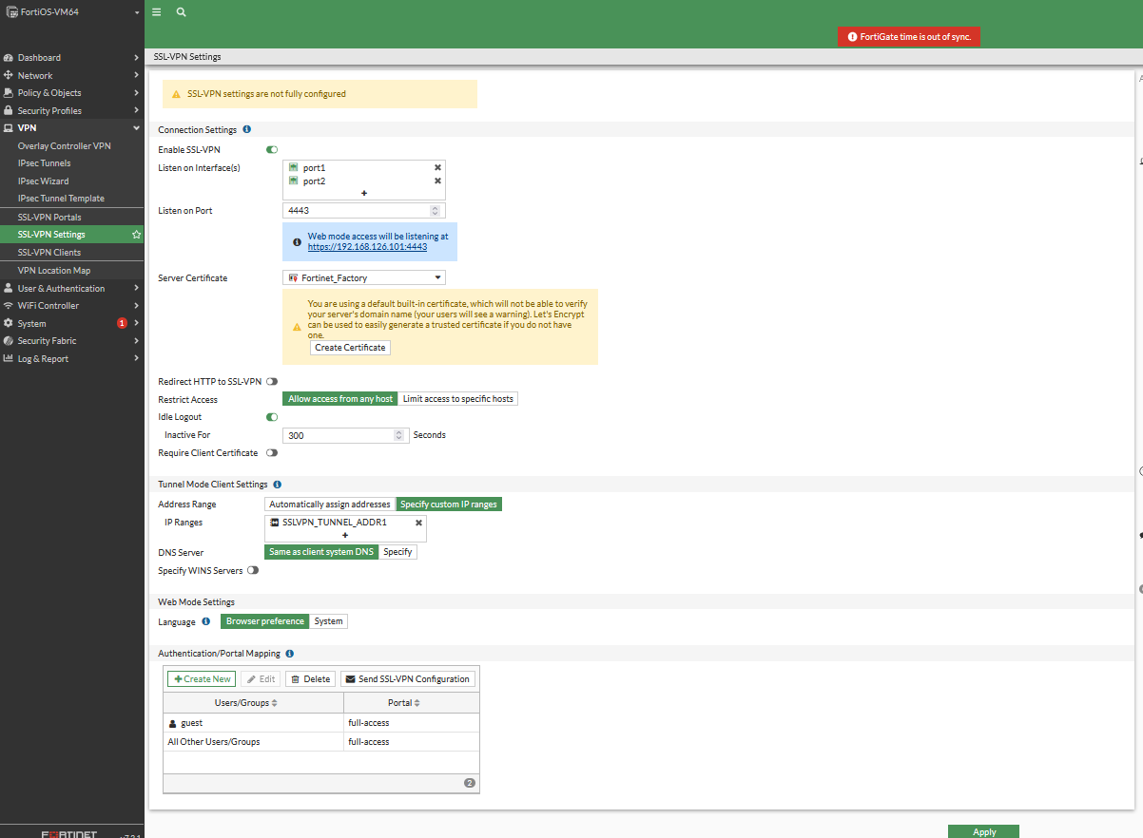Click the favorite star on SSL-VPN Settings
The width and height of the screenshot is (1143, 838).
[136, 235]
